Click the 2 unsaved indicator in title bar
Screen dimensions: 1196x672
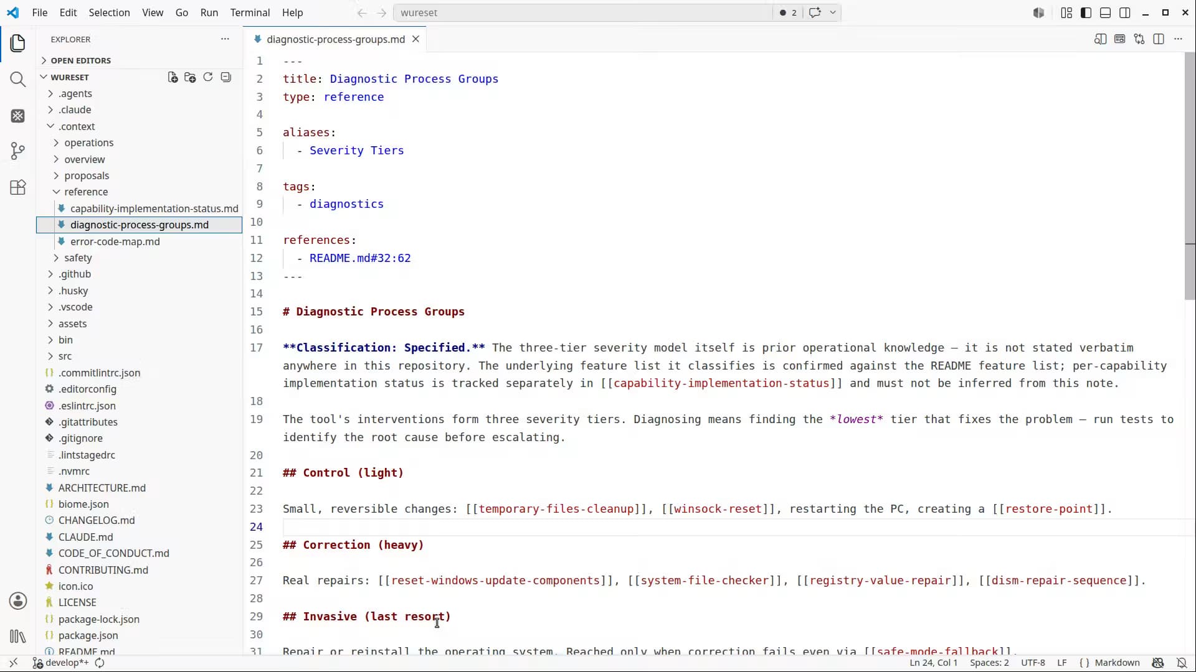pos(788,12)
